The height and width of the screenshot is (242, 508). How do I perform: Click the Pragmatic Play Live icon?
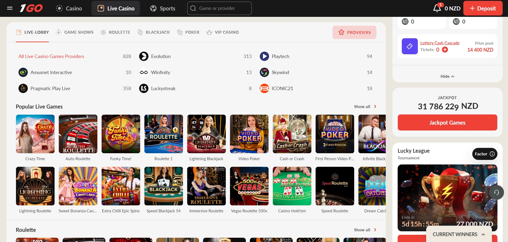point(23,89)
